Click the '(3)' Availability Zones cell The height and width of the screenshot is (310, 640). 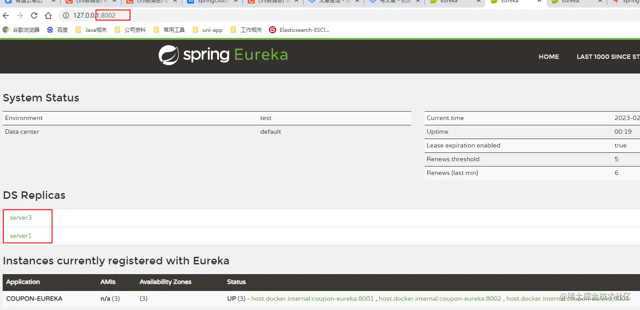(x=144, y=298)
